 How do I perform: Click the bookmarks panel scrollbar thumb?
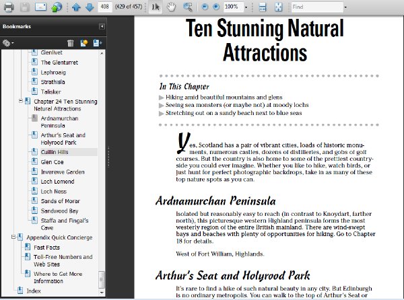tap(102, 280)
